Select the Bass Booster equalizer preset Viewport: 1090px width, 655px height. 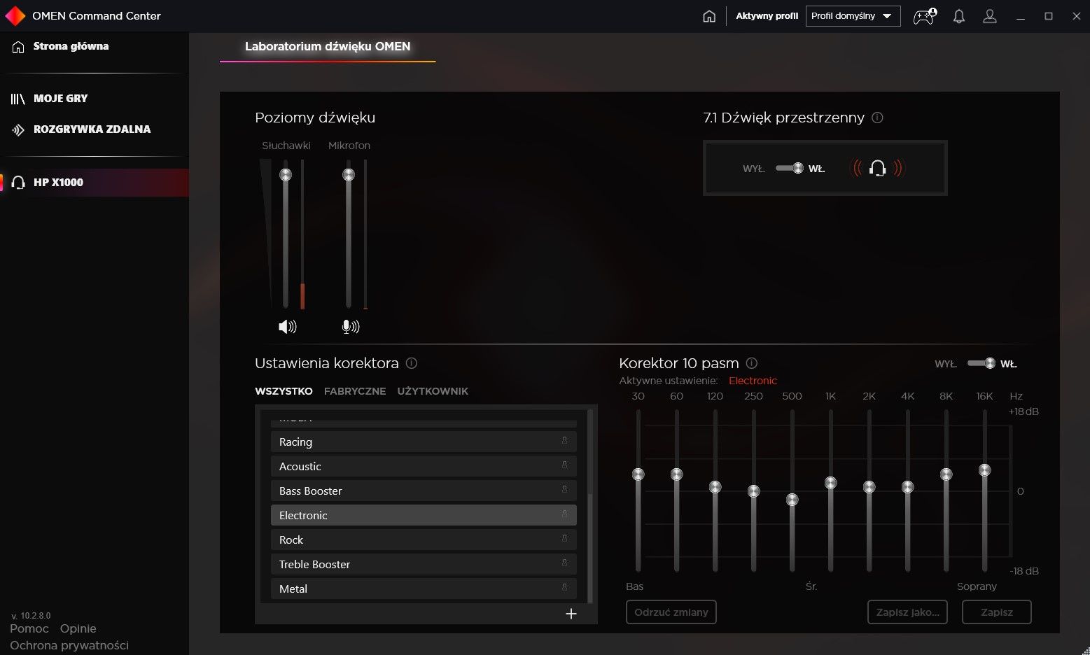pos(424,491)
